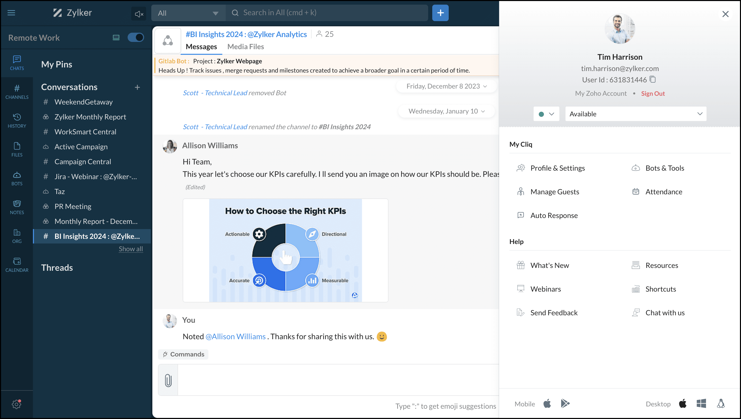741x419 pixels.
Task: Open History in the left sidebar
Action: click(x=17, y=120)
